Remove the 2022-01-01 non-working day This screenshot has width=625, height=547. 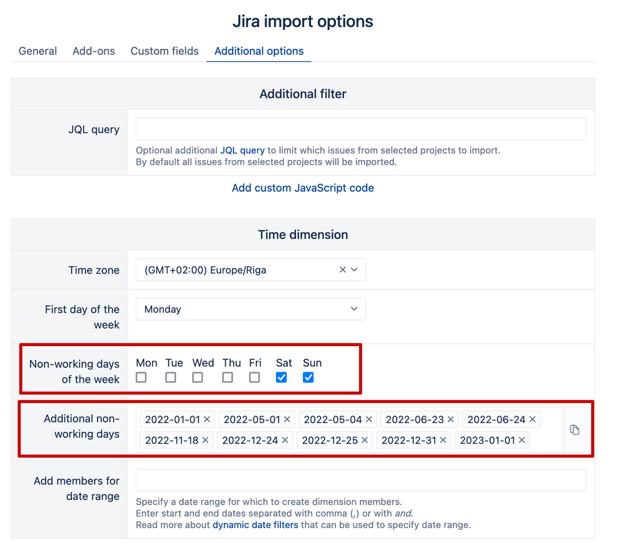[207, 419]
